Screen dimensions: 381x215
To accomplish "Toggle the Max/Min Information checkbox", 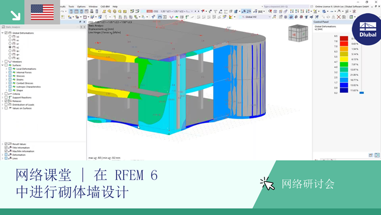I will click(x=6, y=151).
